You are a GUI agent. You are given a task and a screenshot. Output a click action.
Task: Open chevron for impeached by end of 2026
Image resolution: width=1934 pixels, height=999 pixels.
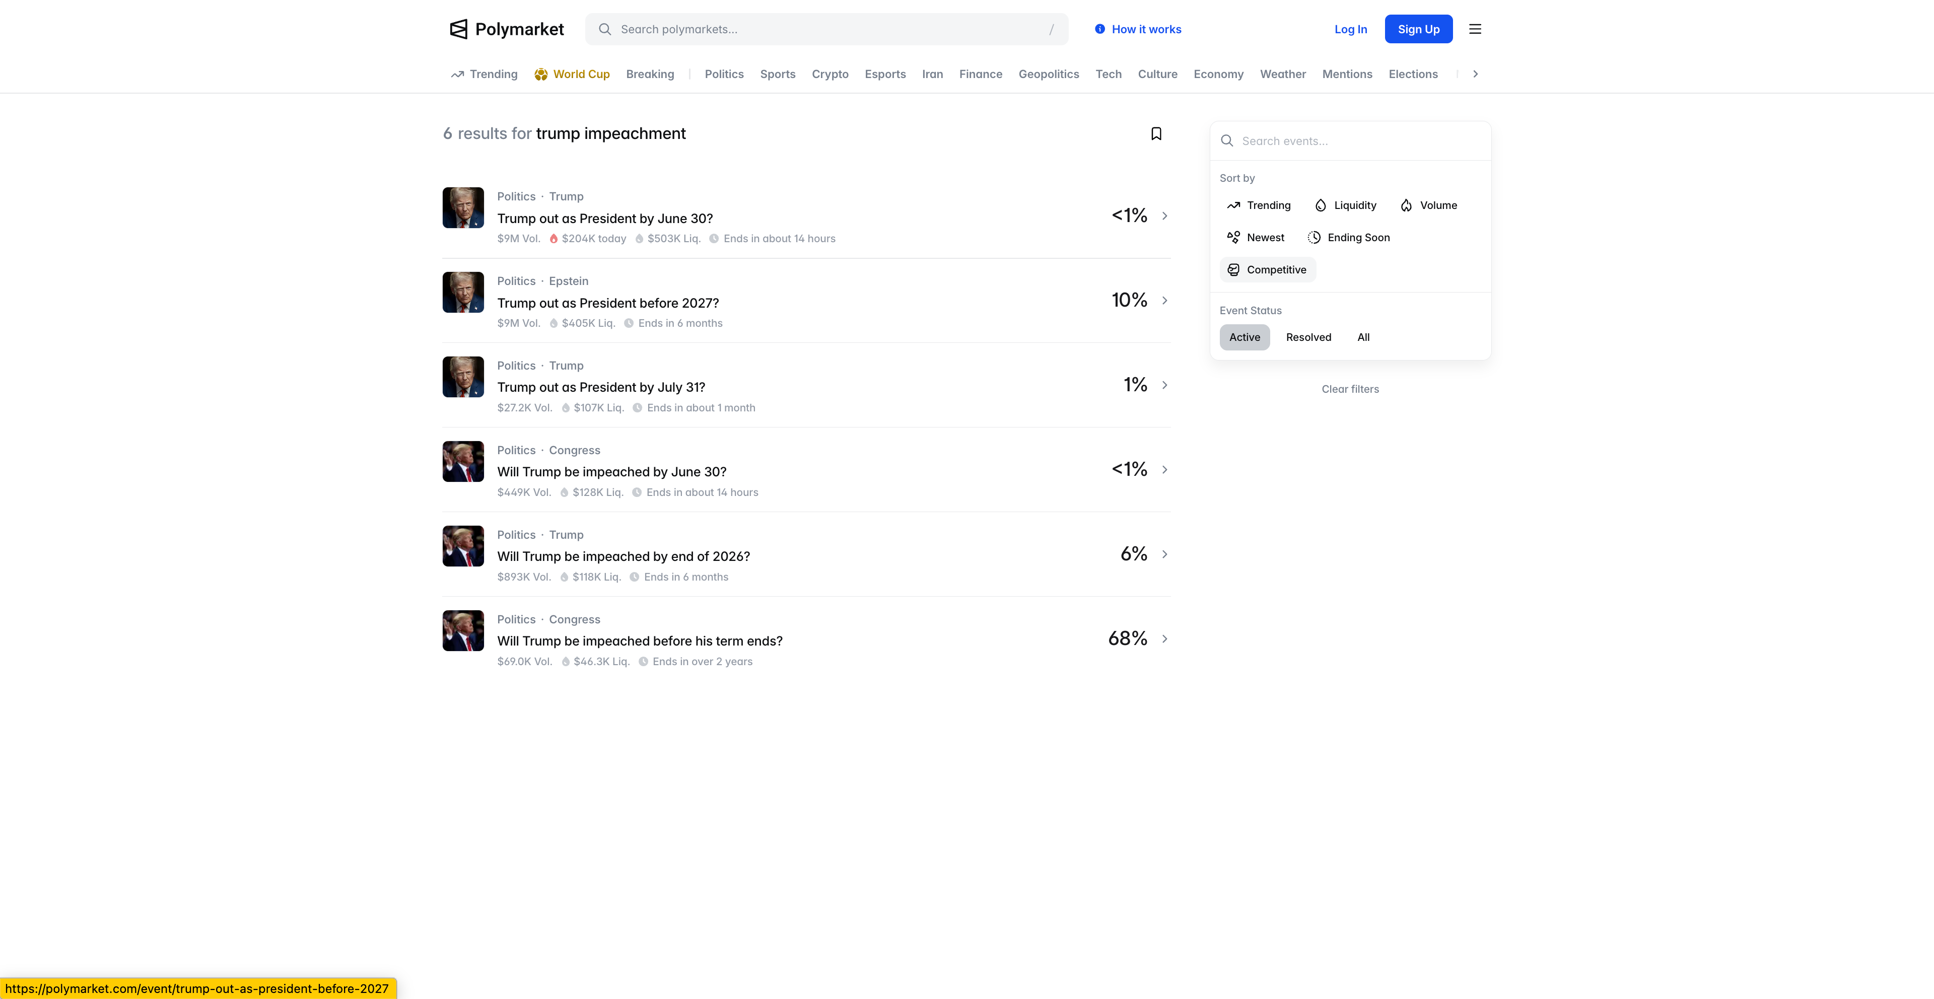coord(1164,555)
